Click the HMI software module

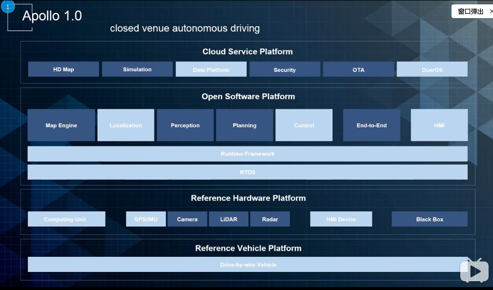[x=439, y=125]
